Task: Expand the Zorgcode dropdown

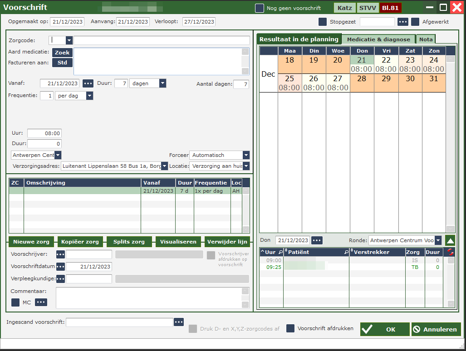Action: pyautogui.click(x=69, y=40)
